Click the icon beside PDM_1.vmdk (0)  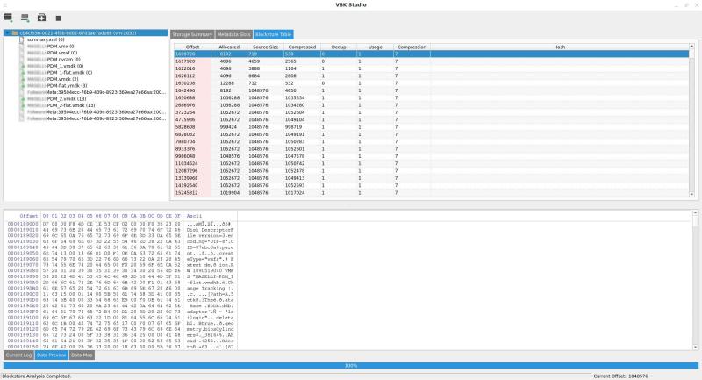coord(22,66)
